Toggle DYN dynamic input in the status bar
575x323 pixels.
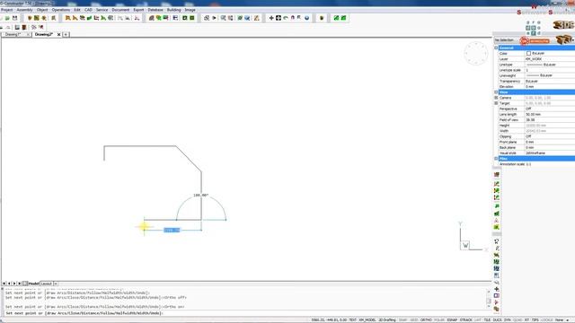[507, 320]
